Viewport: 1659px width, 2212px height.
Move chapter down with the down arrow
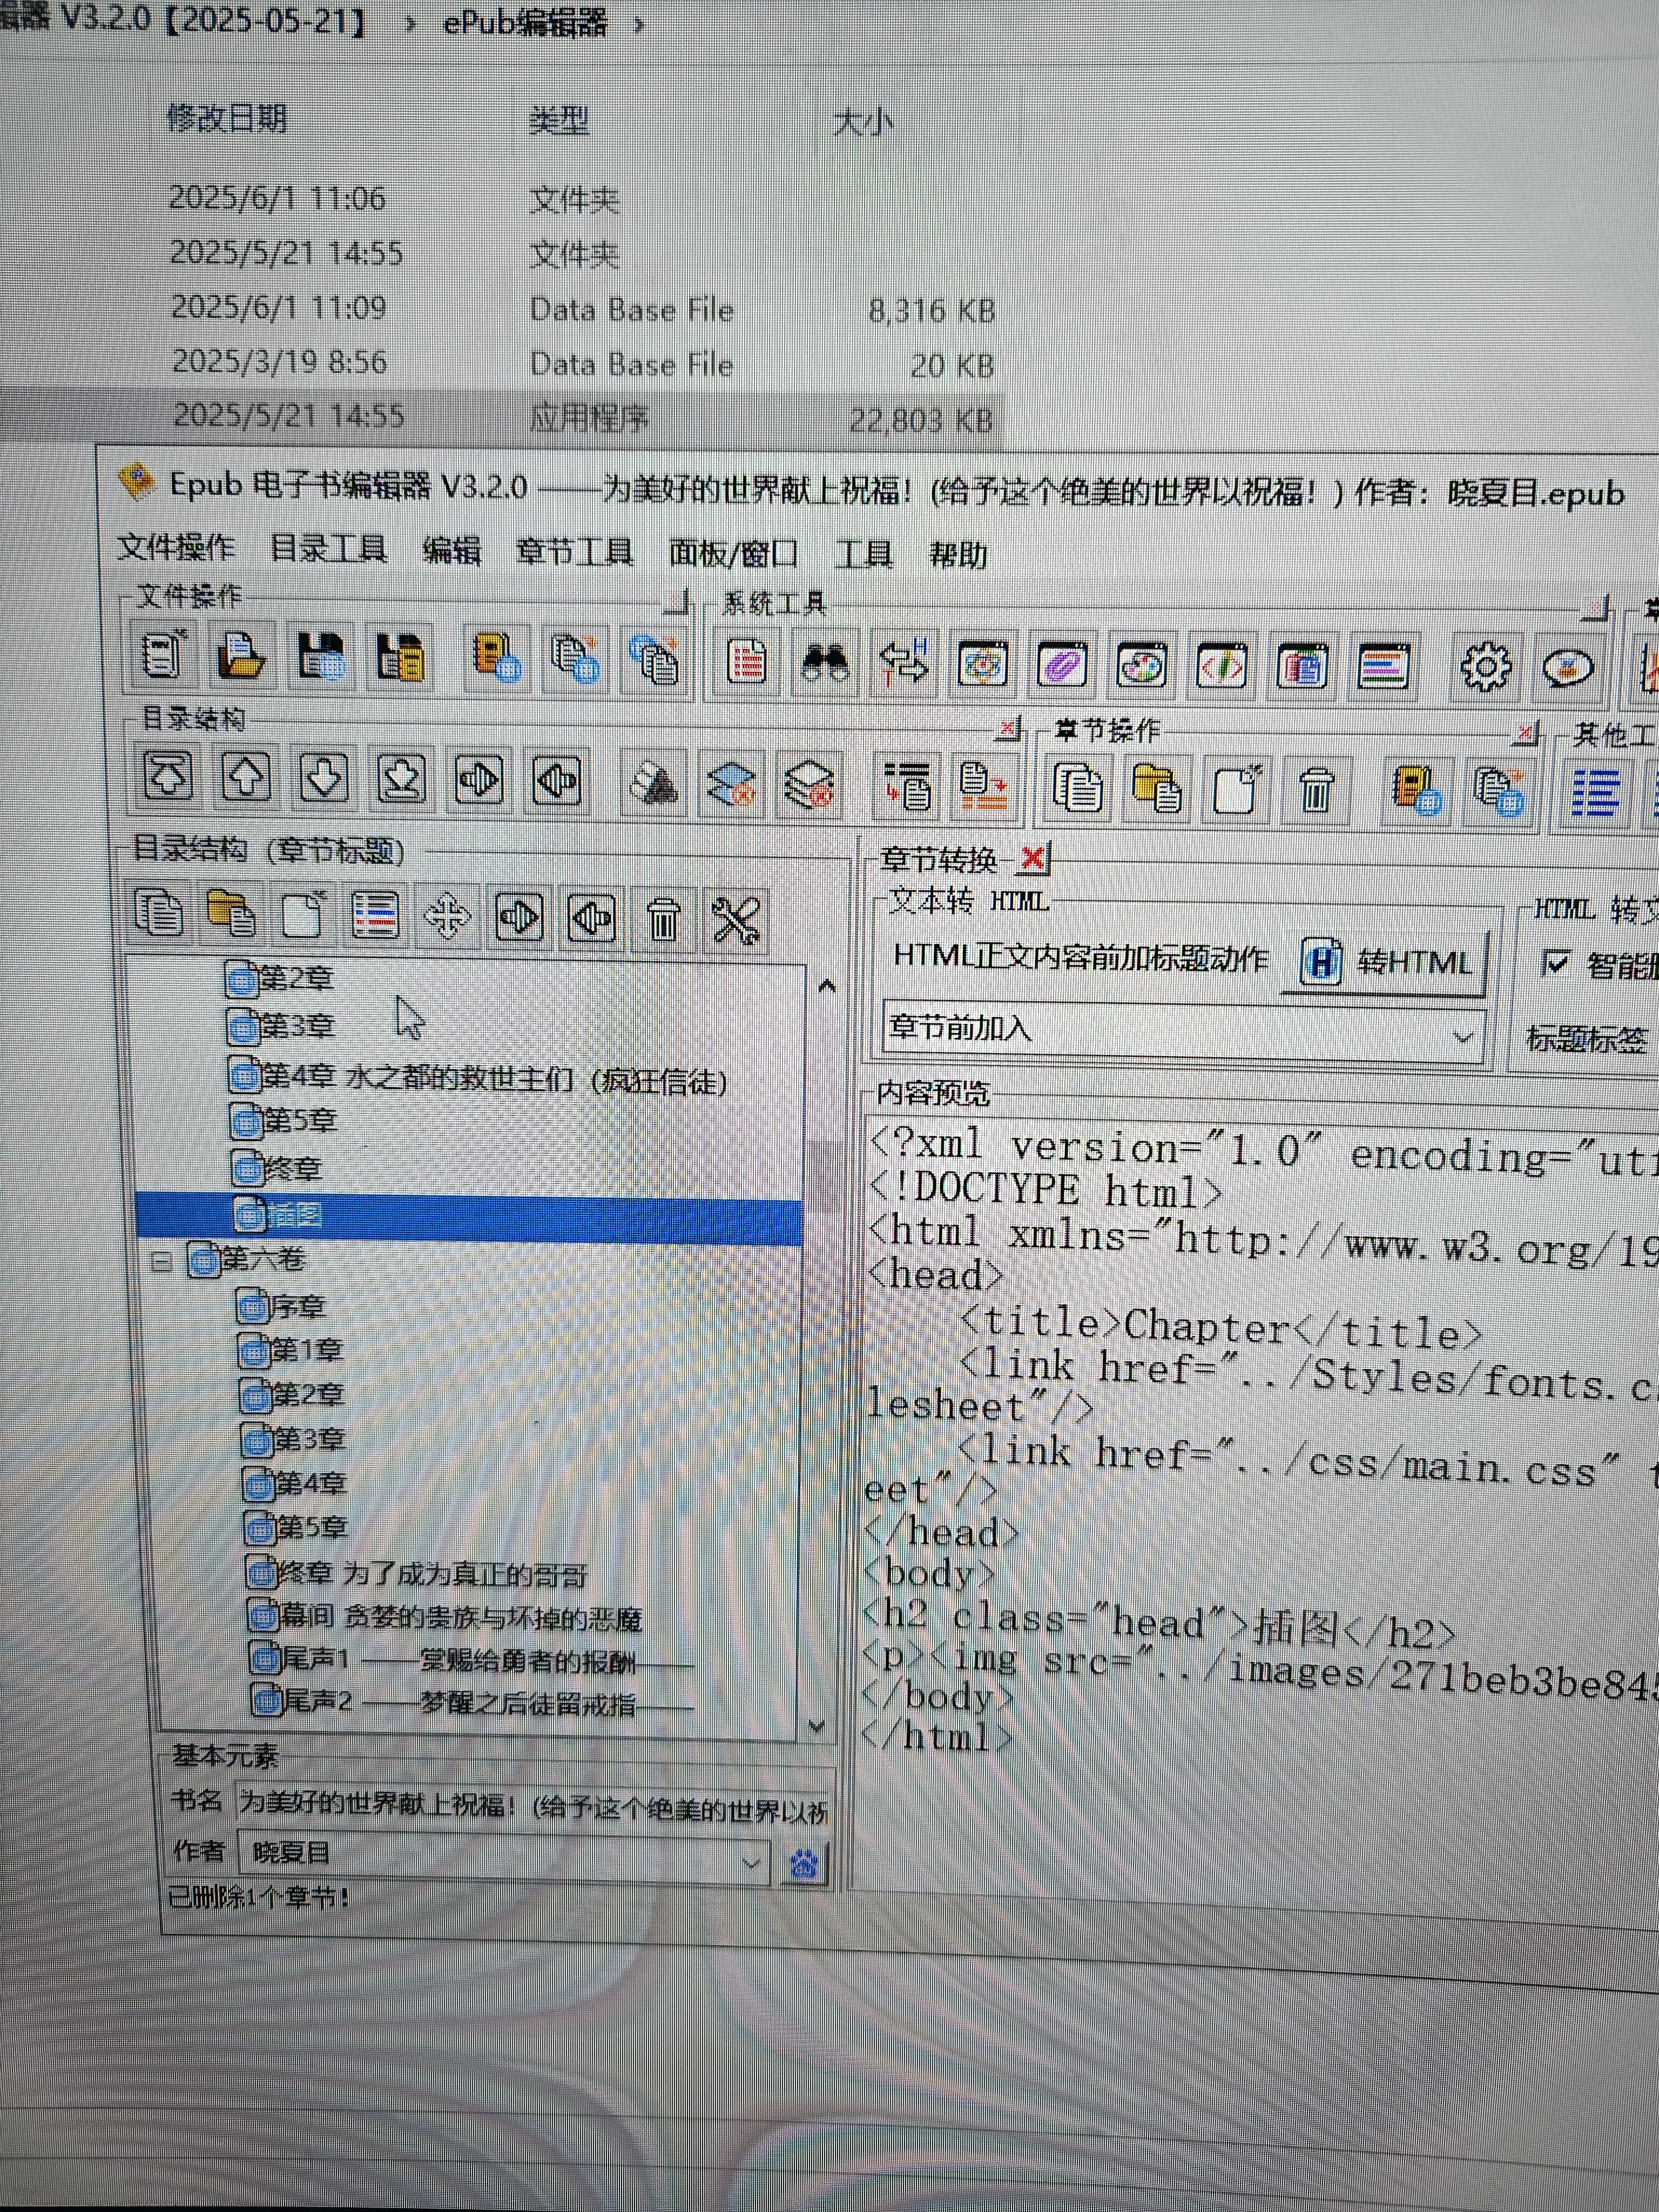[324, 778]
